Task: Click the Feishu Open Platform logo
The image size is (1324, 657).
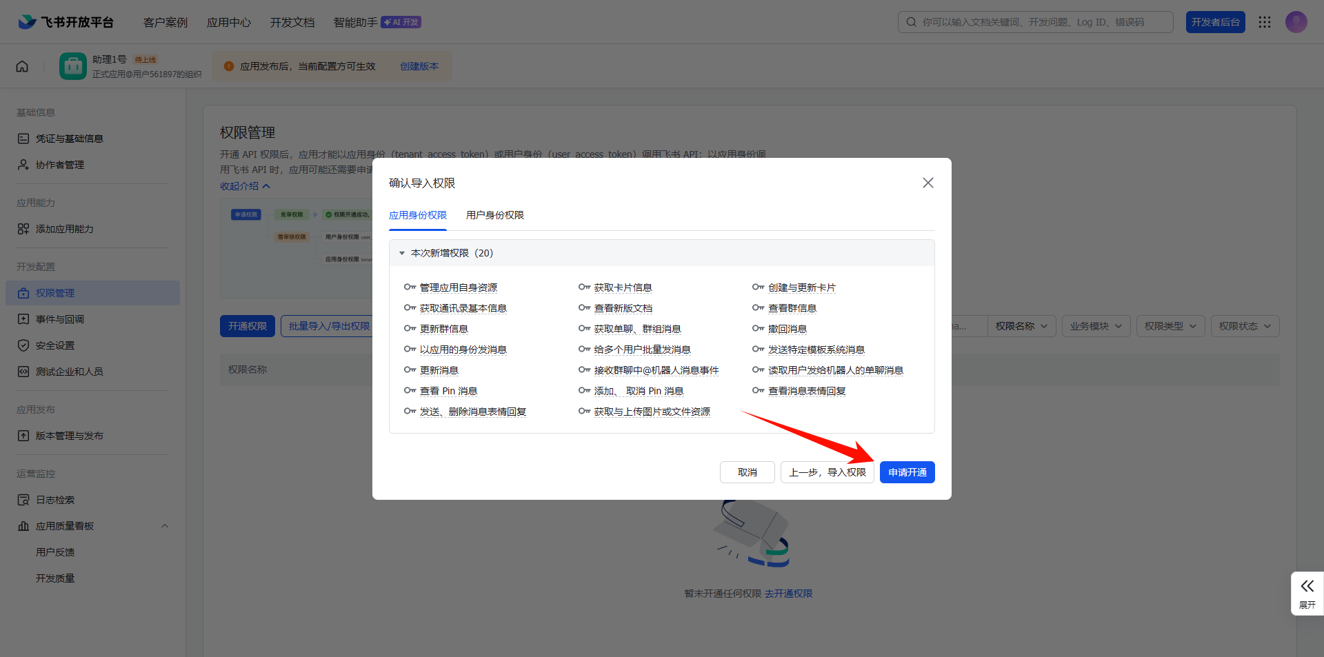Action: pos(66,22)
